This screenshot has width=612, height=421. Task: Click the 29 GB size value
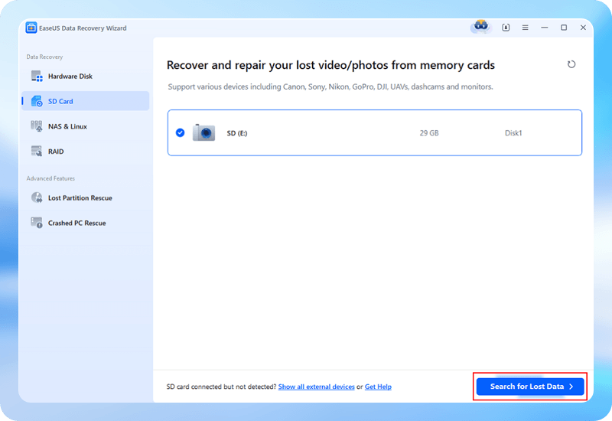click(429, 133)
